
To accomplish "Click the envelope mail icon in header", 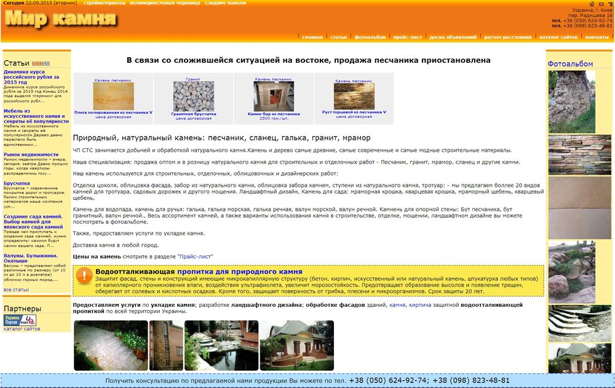I will coord(601,4).
